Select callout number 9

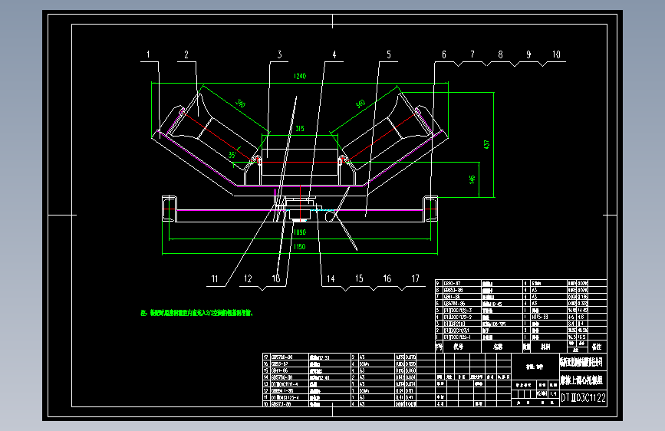click(x=528, y=54)
